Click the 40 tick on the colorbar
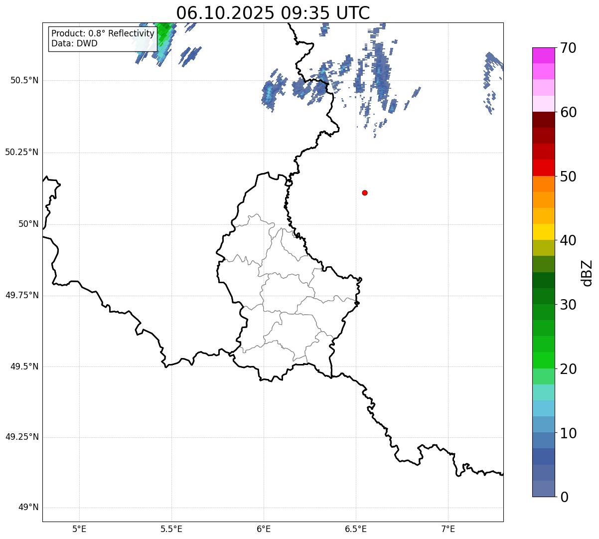This screenshot has height=539, width=599. [568, 240]
